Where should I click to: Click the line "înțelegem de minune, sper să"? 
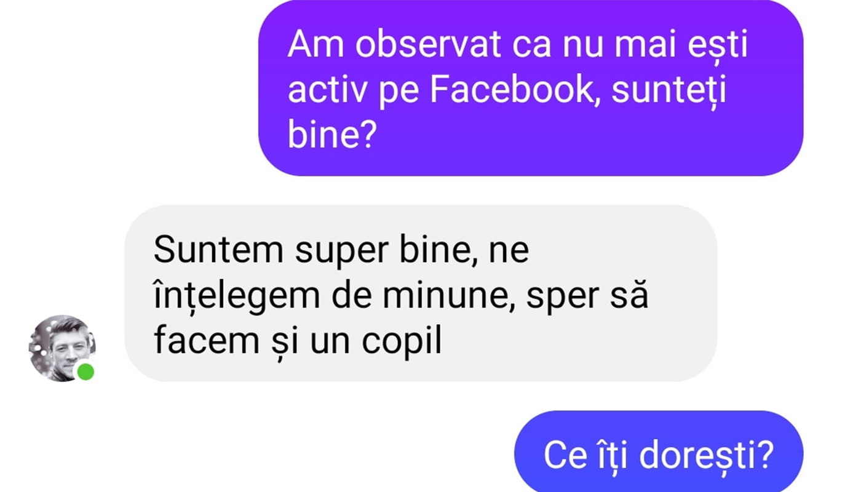(x=401, y=296)
